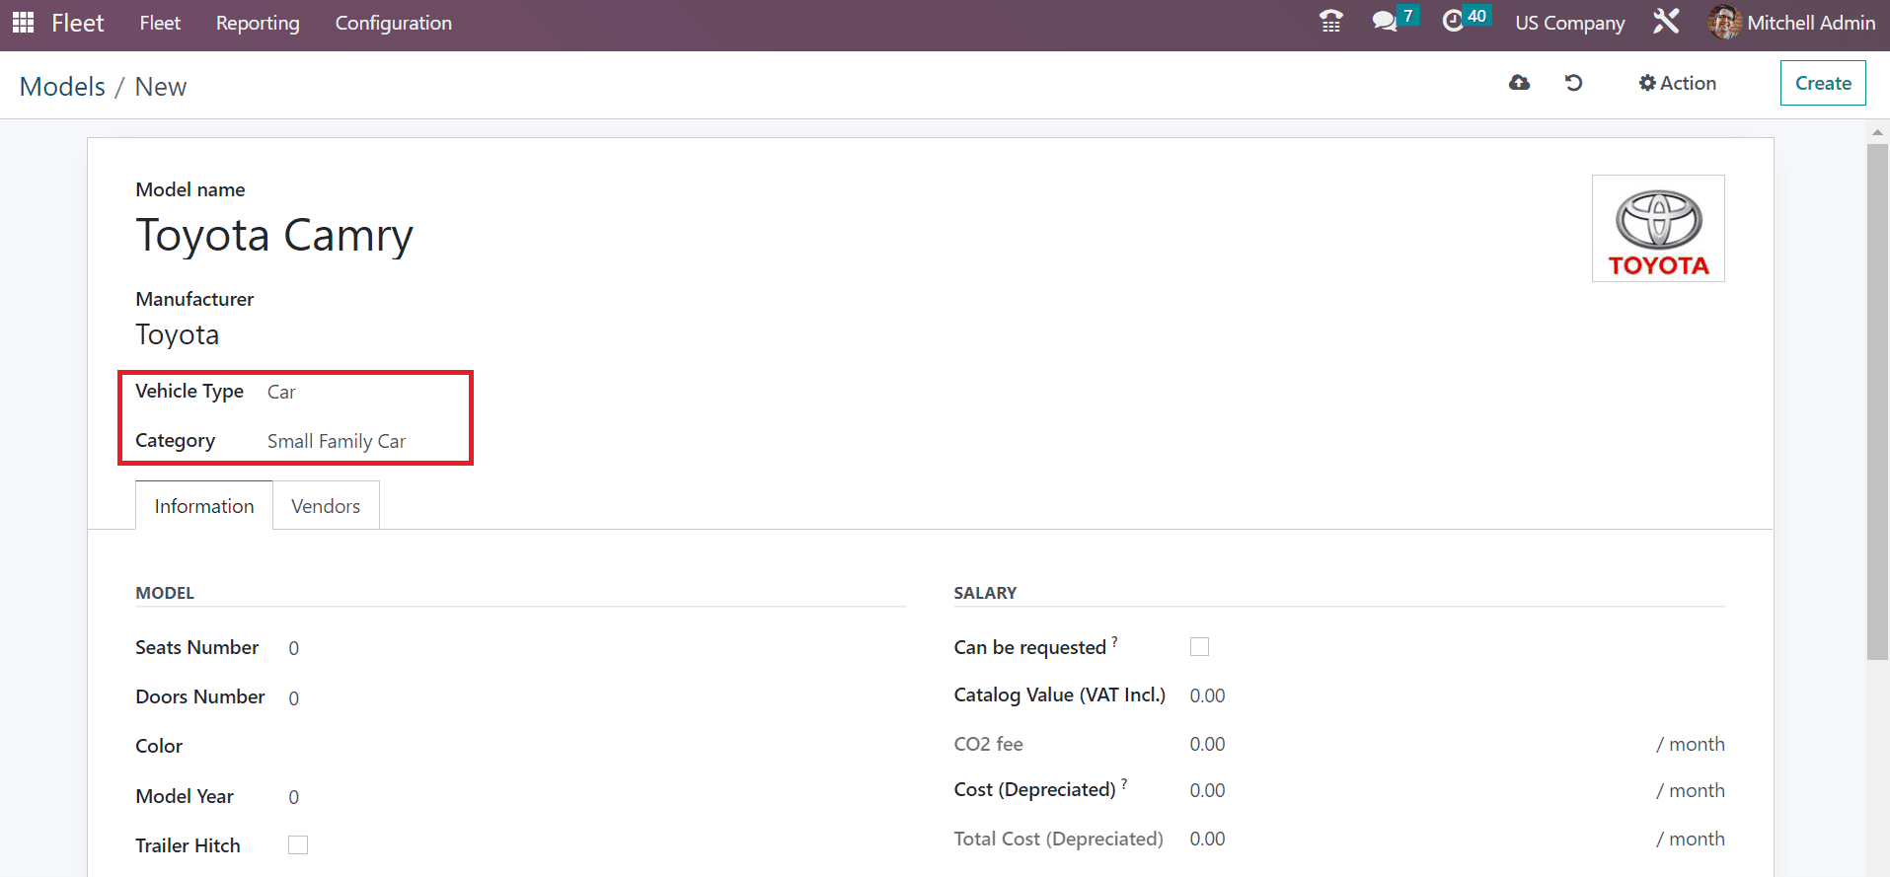Click the activities badge showing 40
Viewport: 1890px width, 877px height.
pos(1476,15)
